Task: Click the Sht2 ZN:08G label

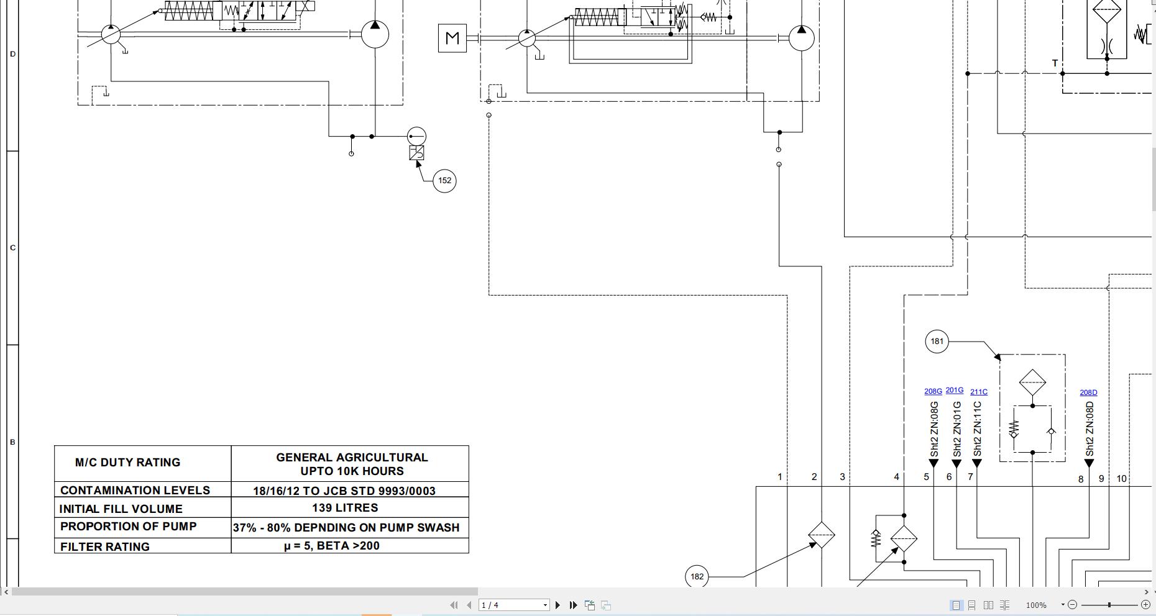Action: [x=934, y=430]
